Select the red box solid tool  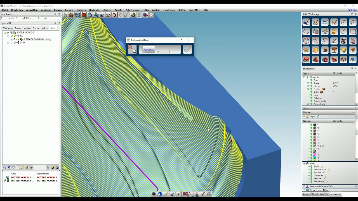point(306,59)
